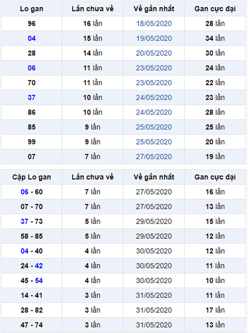Select the blue number 37 in Lo gan
Screen dimensions: 248x333
tap(32, 98)
